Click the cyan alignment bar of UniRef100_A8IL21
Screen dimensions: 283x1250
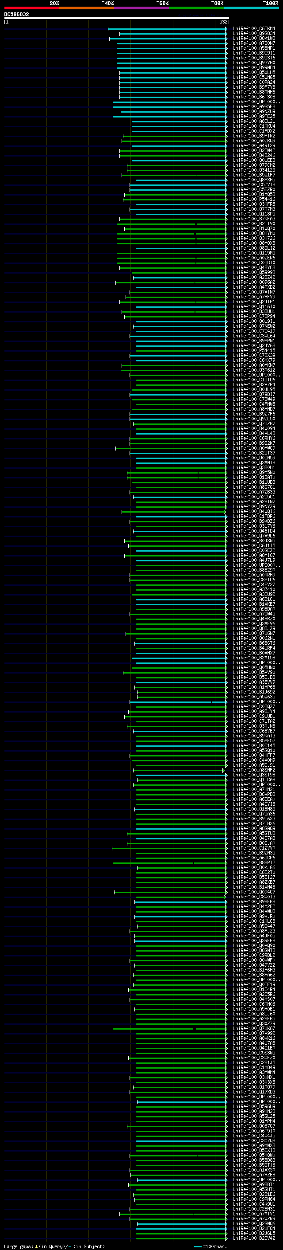click(x=180, y=121)
